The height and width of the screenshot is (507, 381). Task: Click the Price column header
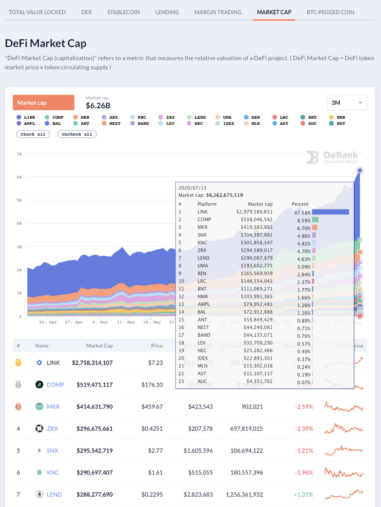pos(157,346)
